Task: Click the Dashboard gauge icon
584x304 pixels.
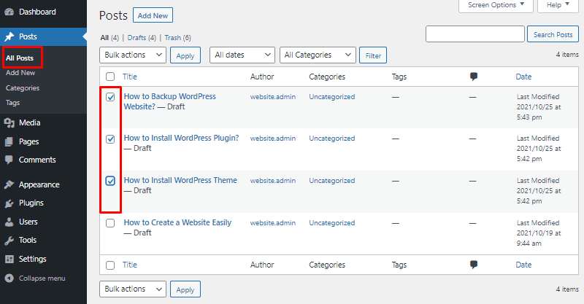Action: coord(9,12)
